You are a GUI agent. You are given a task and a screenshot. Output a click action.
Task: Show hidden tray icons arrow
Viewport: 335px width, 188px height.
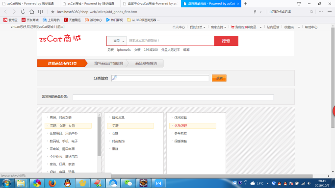point(267,183)
